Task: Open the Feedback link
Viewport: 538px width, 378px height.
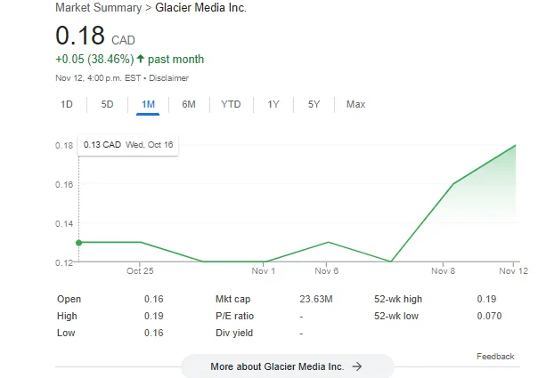Action: pyautogui.click(x=495, y=357)
